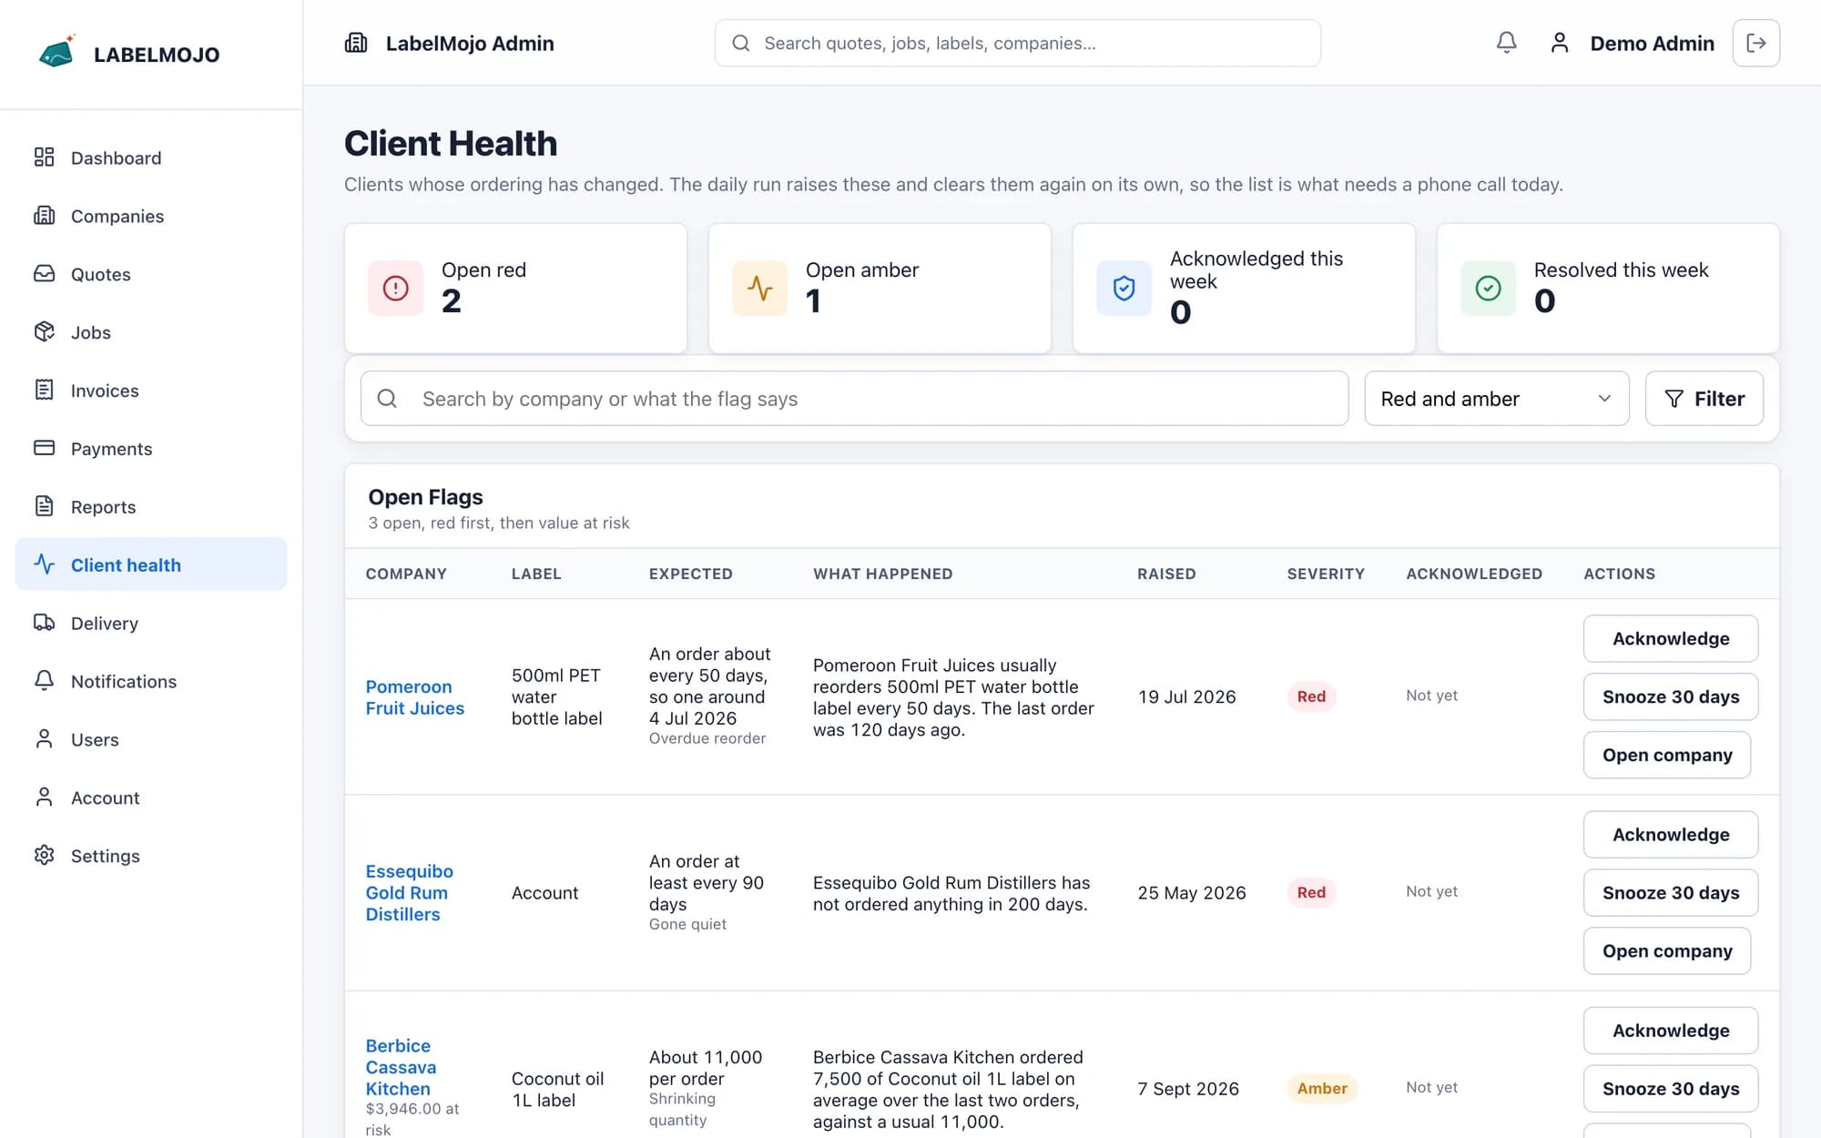This screenshot has width=1821, height=1138.
Task: Click the LabelMojo logo icon
Action: 56,53
